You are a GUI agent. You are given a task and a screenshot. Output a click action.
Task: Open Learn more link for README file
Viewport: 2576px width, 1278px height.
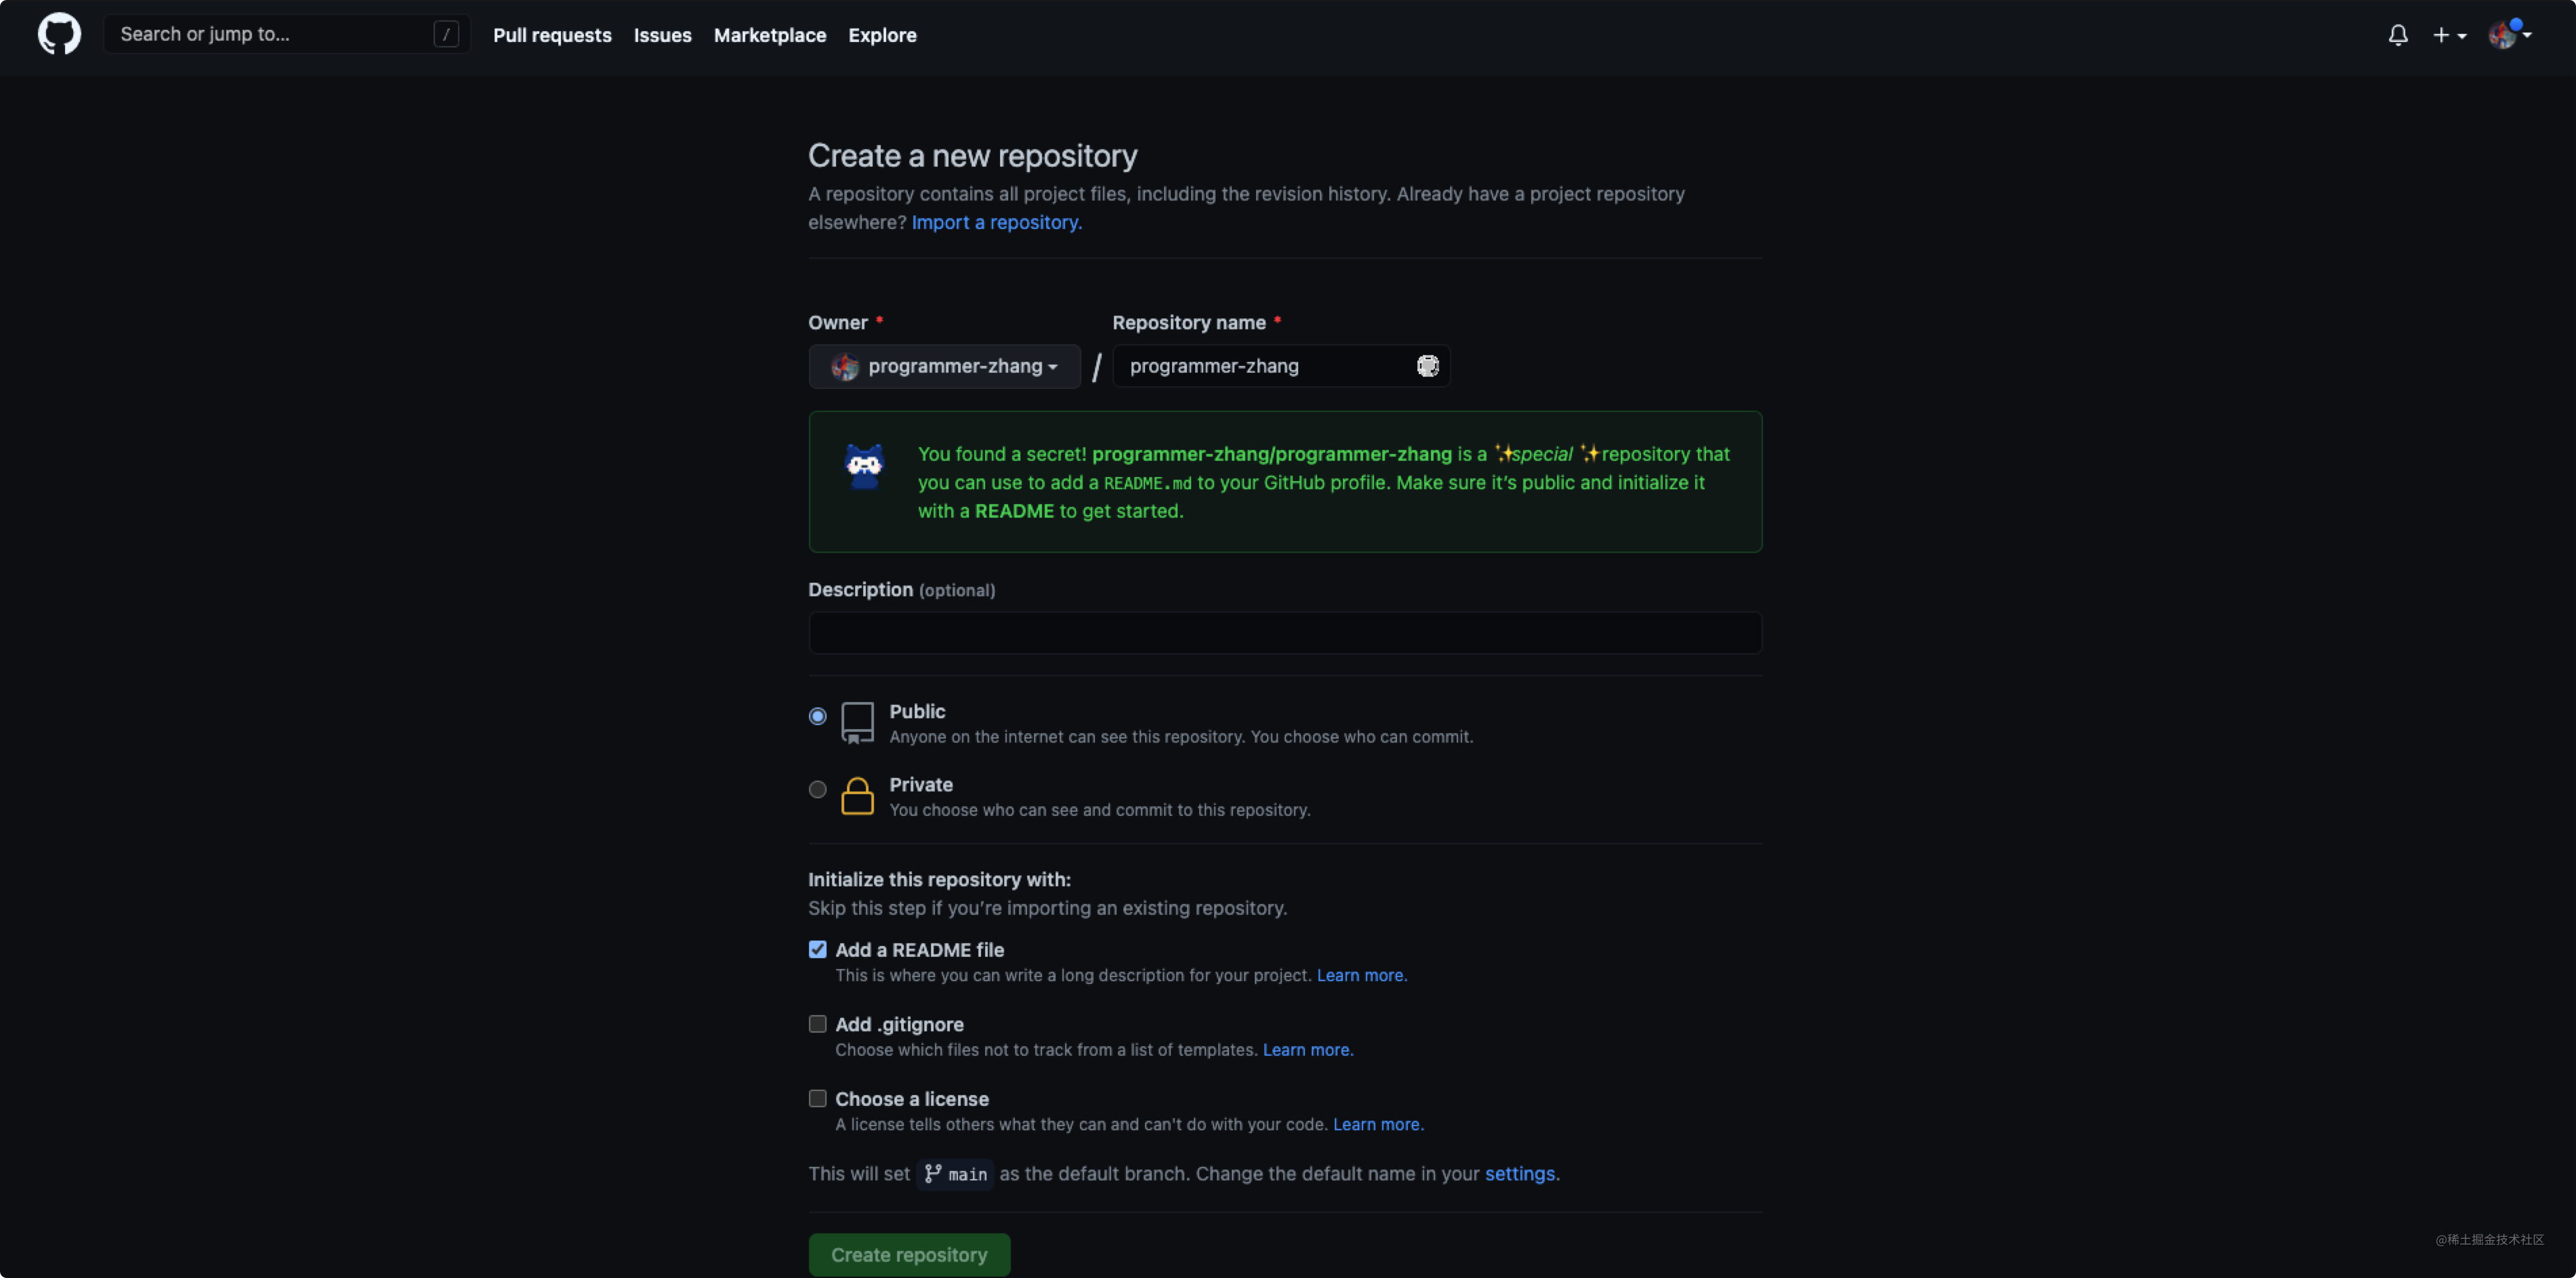(1361, 975)
